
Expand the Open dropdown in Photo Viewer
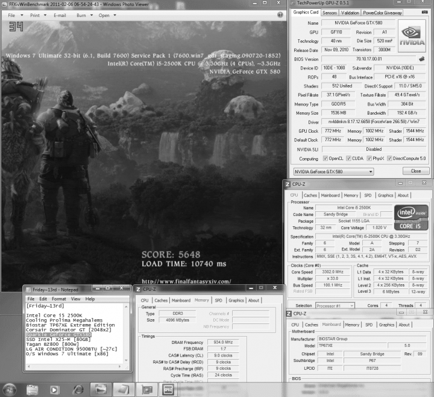[x=115, y=15]
